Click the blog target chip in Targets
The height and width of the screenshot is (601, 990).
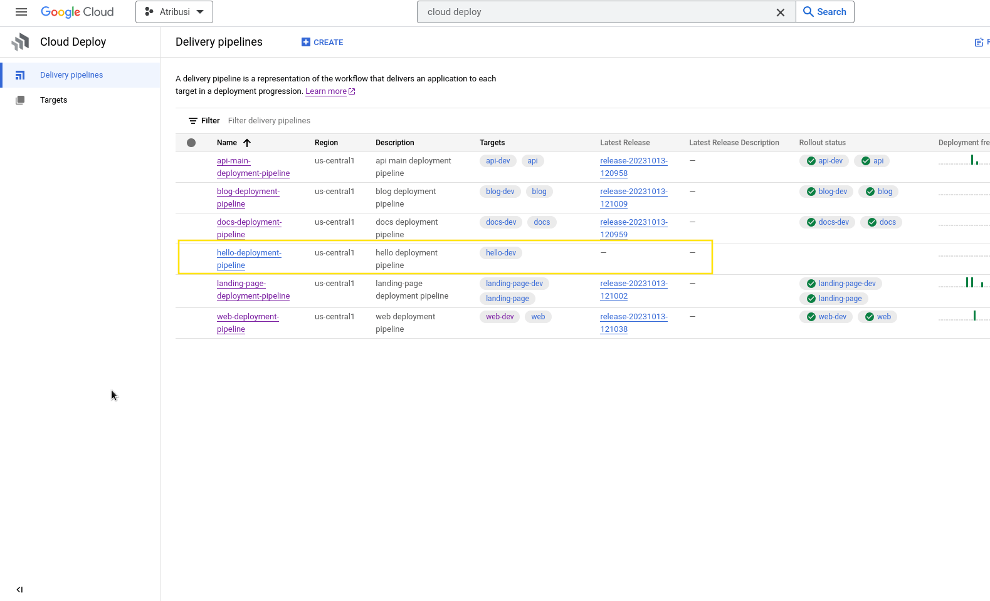[x=539, y=192]
